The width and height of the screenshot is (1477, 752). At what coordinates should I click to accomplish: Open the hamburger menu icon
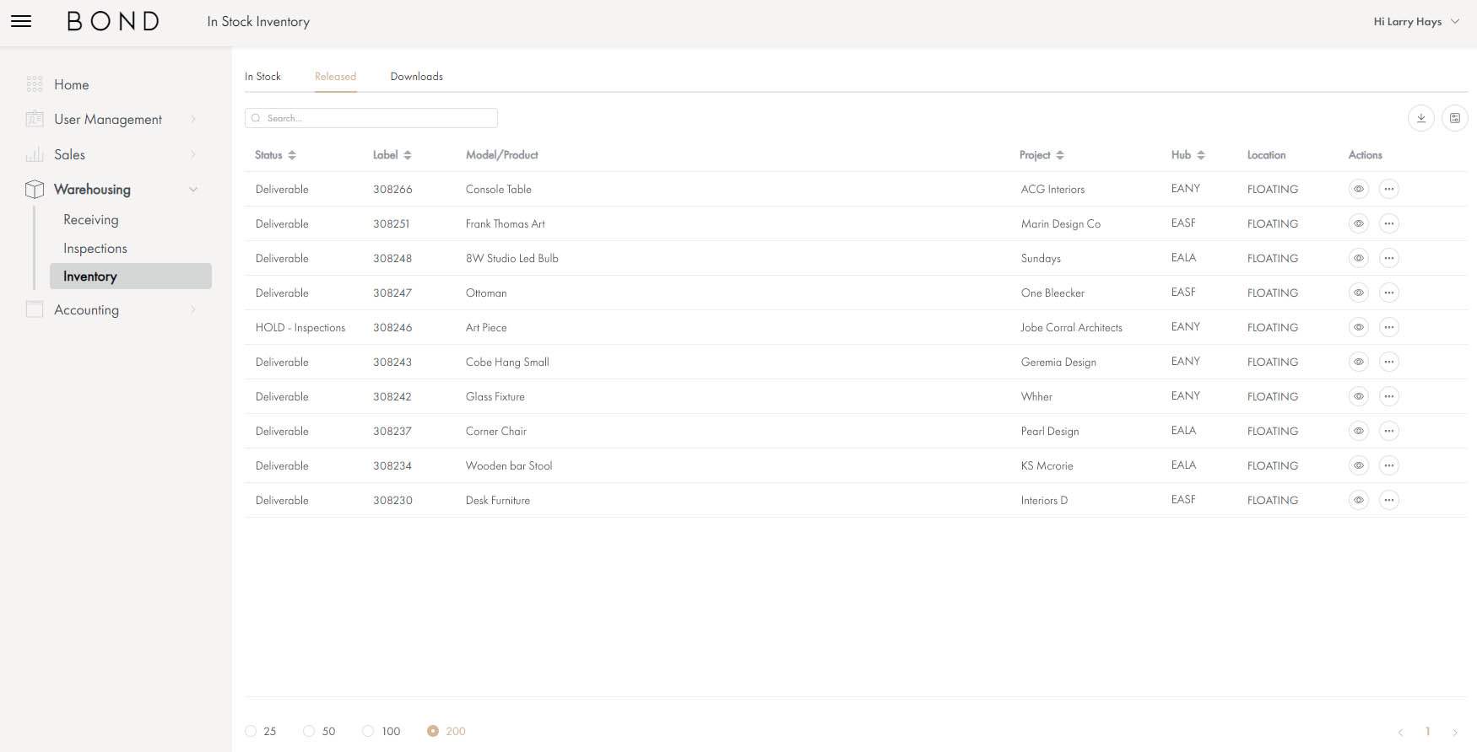[x=21, y=21]
